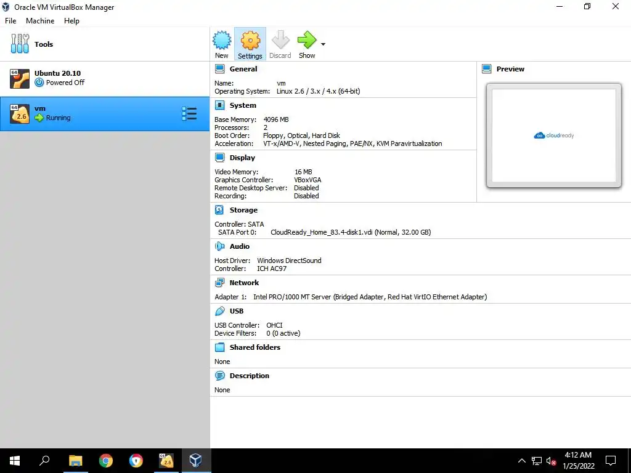Click the Running status arrow icon for vm
The image size is (631, 473).
(x=39, y=118)
